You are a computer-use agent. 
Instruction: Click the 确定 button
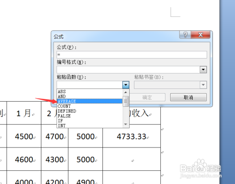pyautogui.click(x=148, y=97)
